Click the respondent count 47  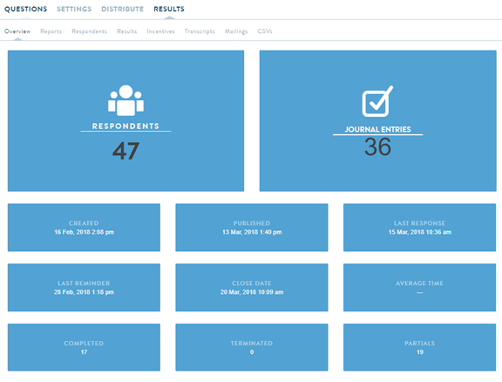(x=125, y=151)
